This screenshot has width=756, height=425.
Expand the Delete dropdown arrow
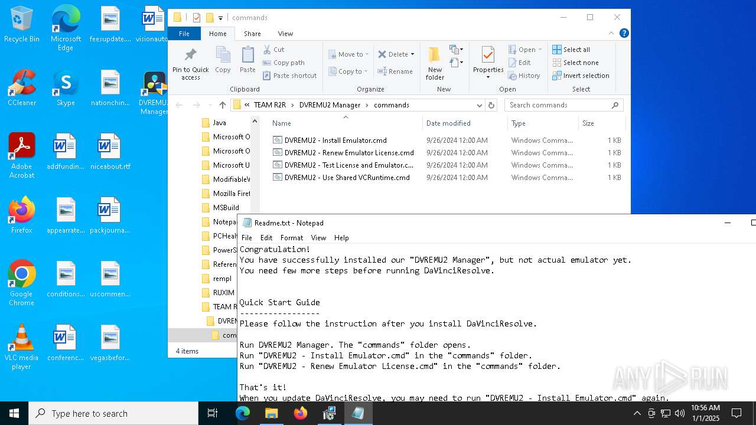click(x=412, y=54)
